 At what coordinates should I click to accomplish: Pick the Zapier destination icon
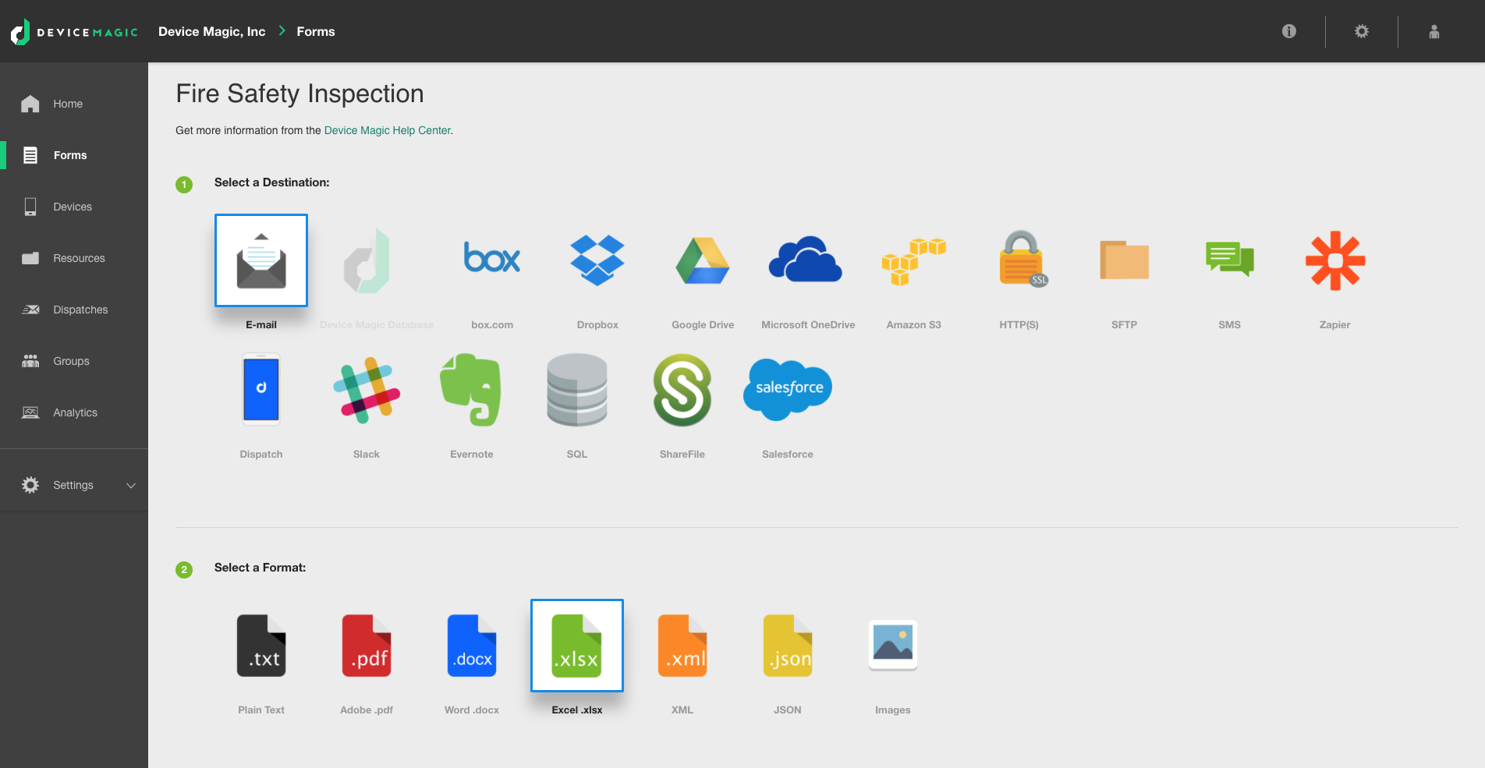(x=1335, y=260)
